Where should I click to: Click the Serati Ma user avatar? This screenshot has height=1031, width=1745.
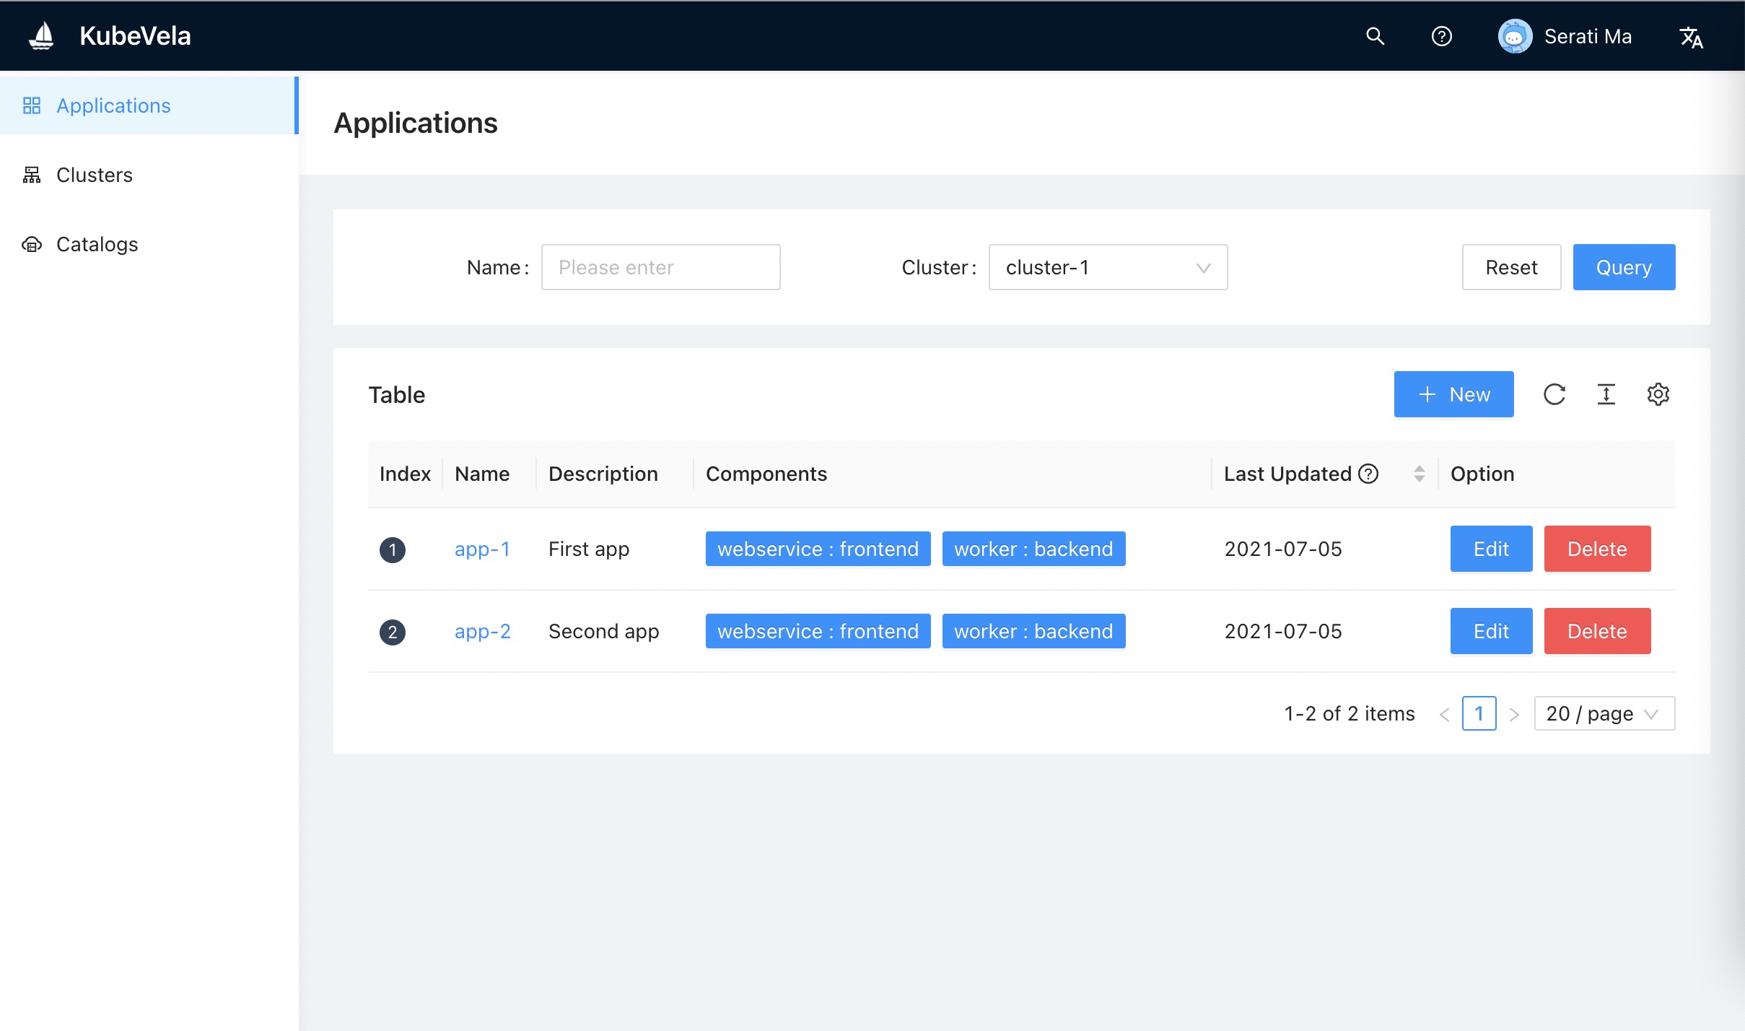tap(1515, 36)
